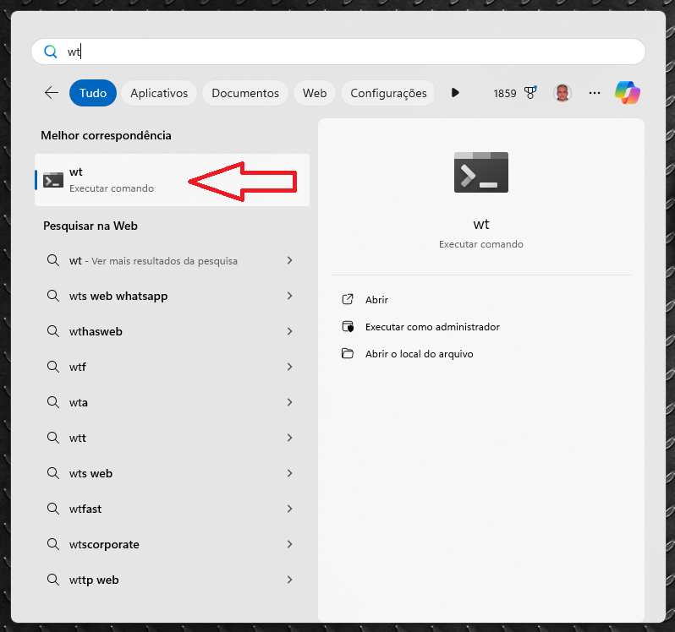Click the search field containing wt
Screen dimensions: 675x632
pyautogui.click(x=338, y=52)
